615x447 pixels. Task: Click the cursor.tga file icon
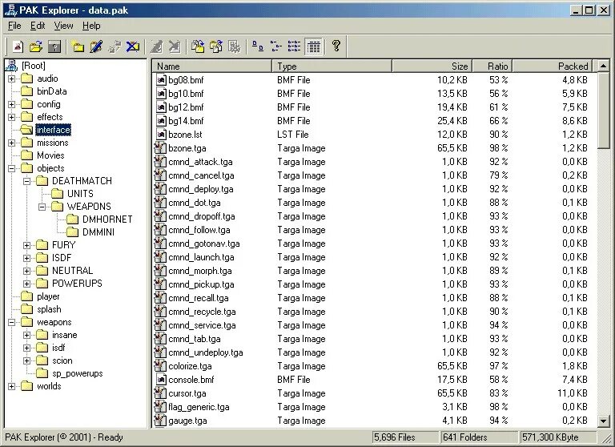click(159, 393)
